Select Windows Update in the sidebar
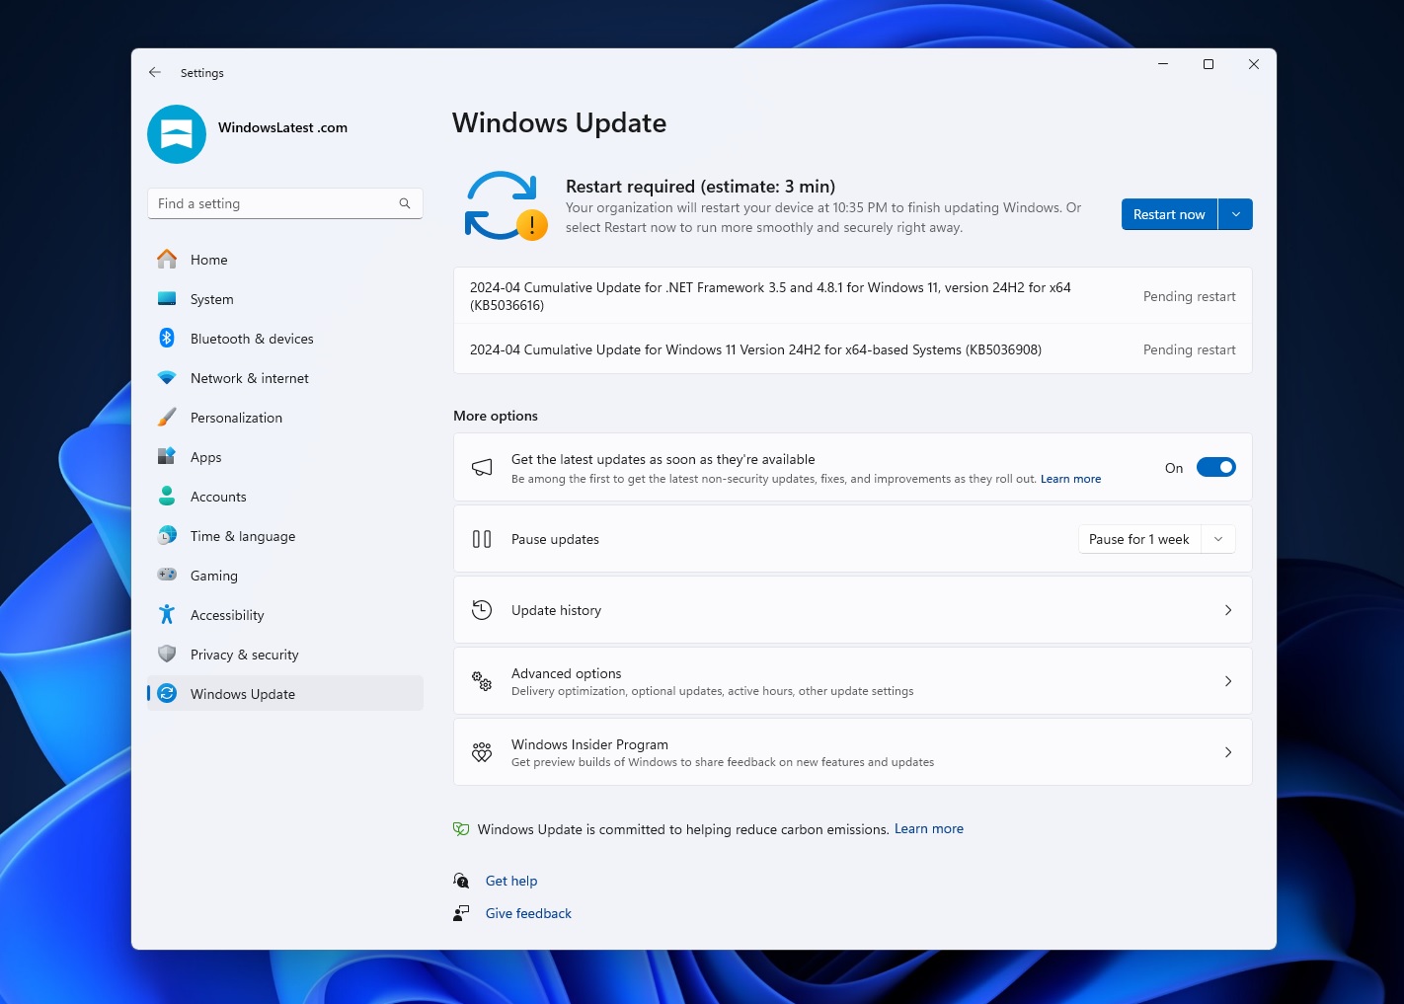Viewport: 1404px width, 1004px height. pyautogui.click(x=242, y=693)
